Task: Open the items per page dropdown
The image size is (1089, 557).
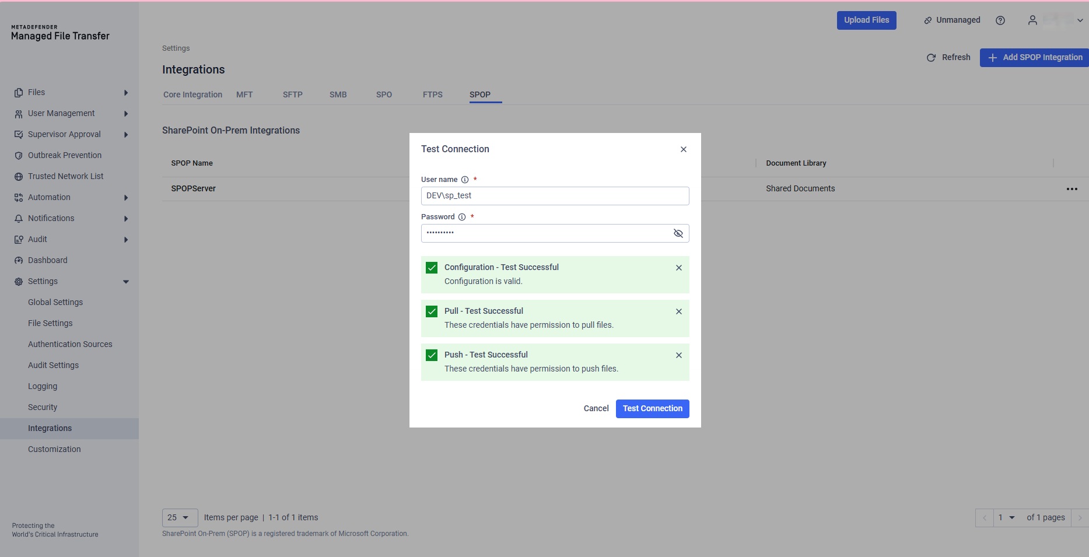Action: point(180,517)
